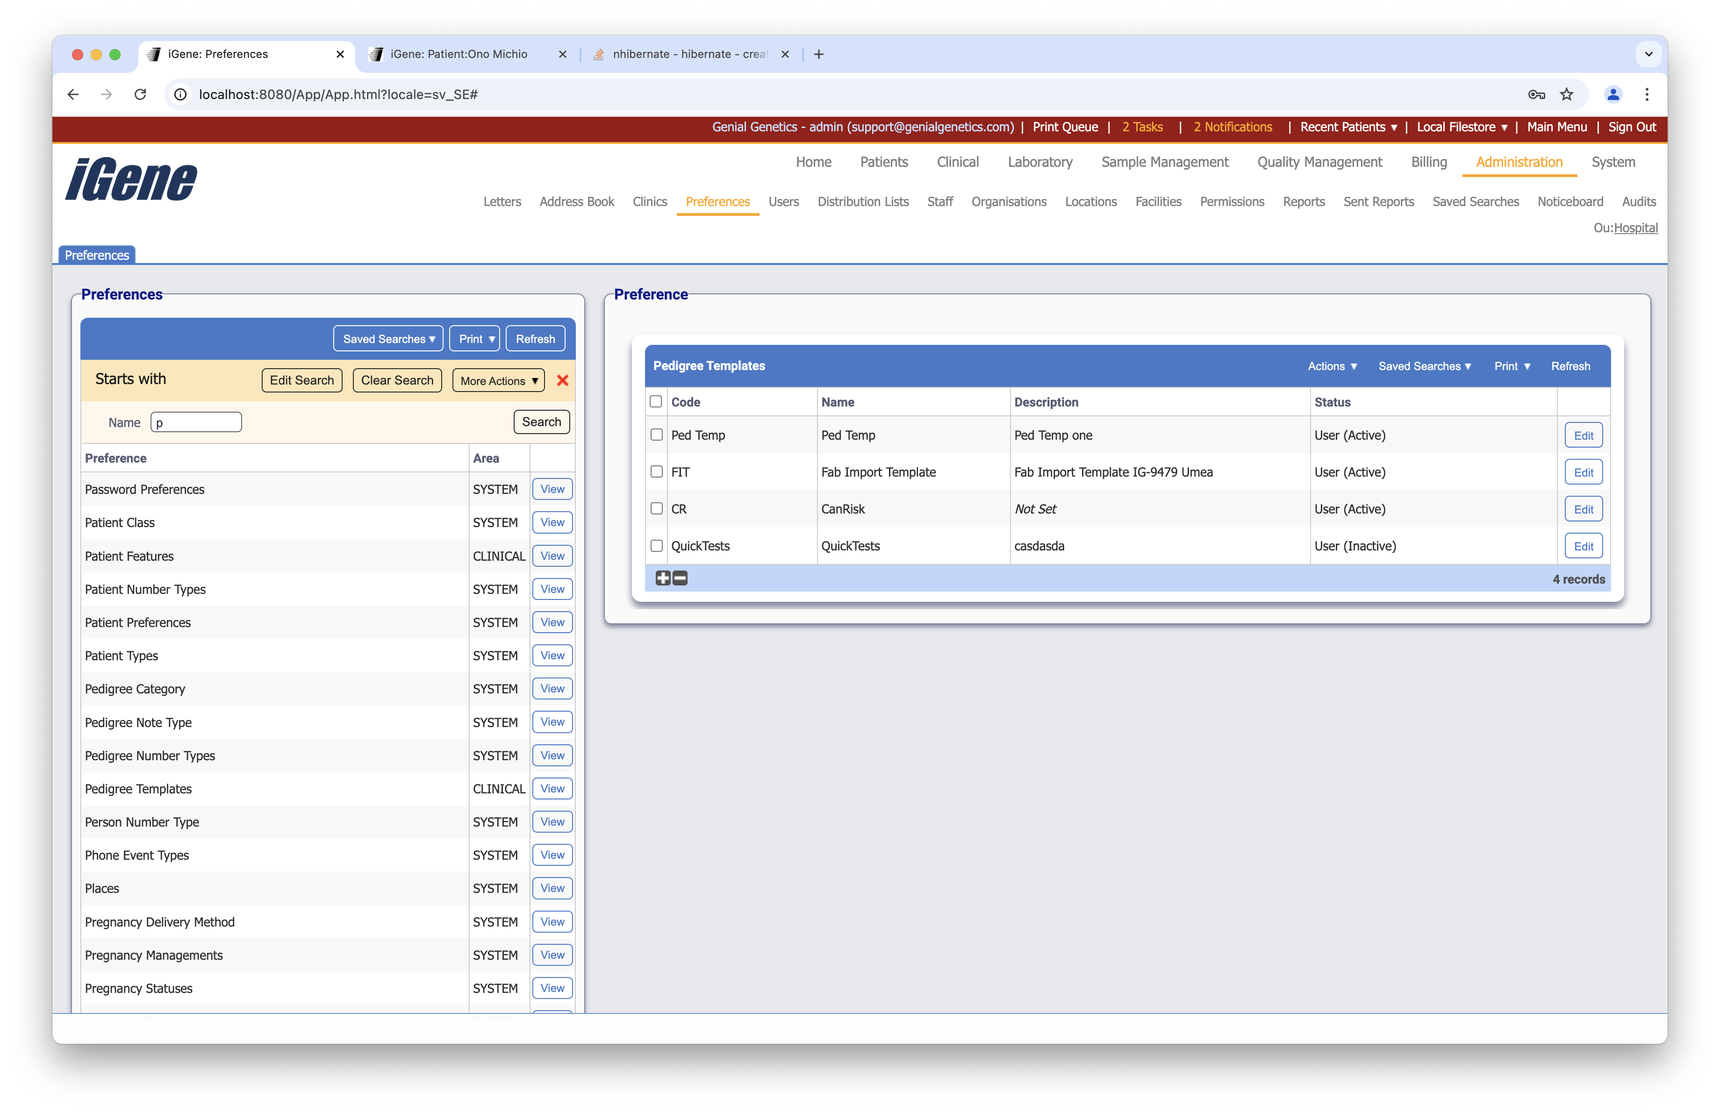
Task: Click inside the Name search field
Action: [195, 422]
